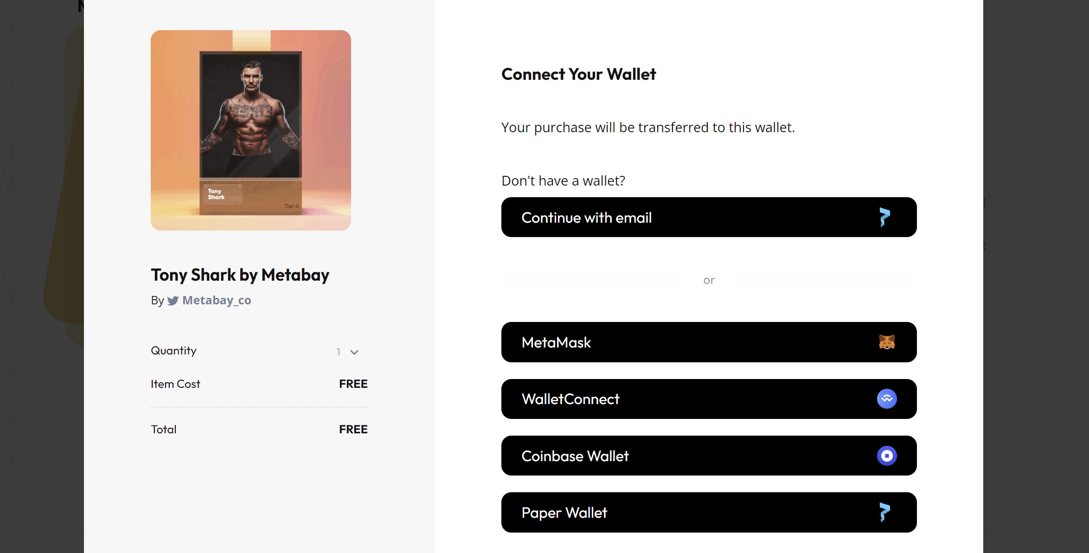Choose the Coinbase Wallet label
The width and height of the screenshot is (1089, 553).
(x=575, y=456)
